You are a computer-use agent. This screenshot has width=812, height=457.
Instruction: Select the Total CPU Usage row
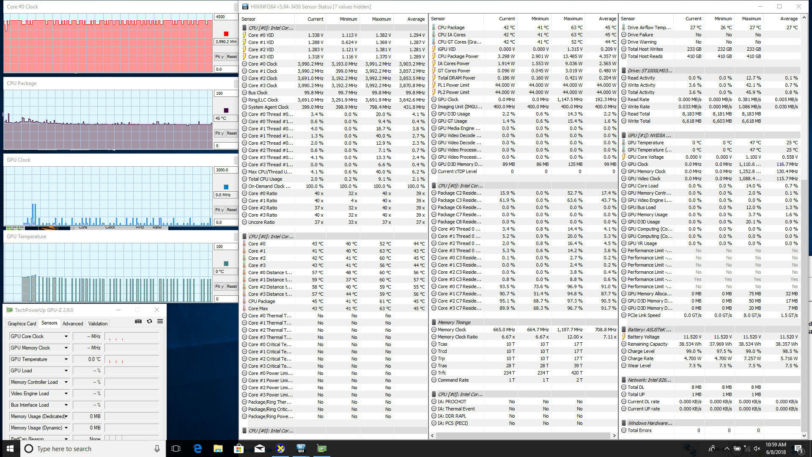click(x=334, y=179)
